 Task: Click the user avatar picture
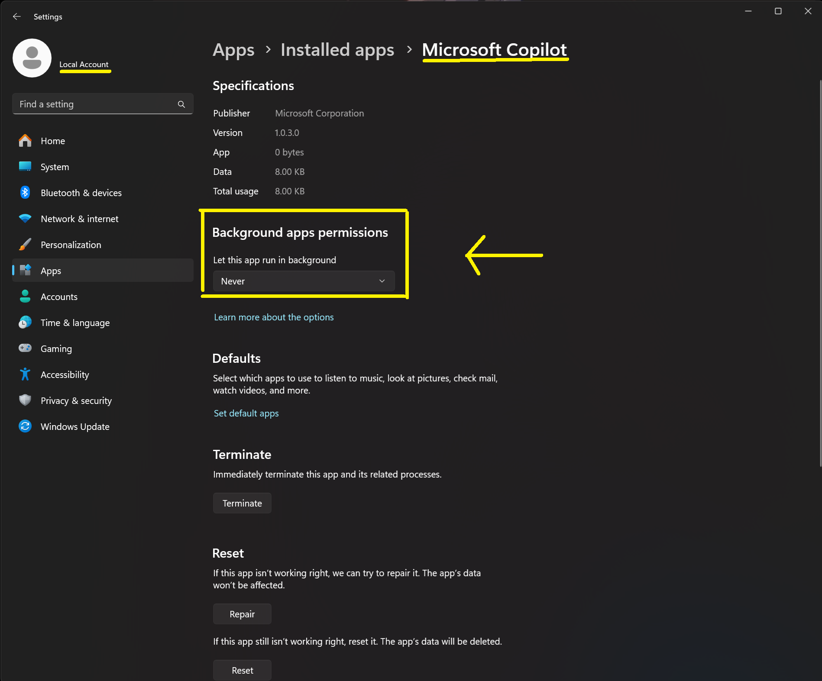32,58
